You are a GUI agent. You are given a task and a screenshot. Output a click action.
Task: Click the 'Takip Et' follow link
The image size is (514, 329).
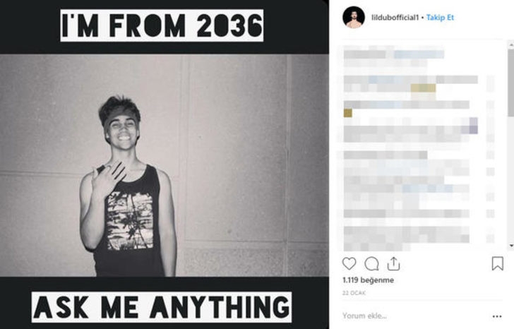point(440,16)
